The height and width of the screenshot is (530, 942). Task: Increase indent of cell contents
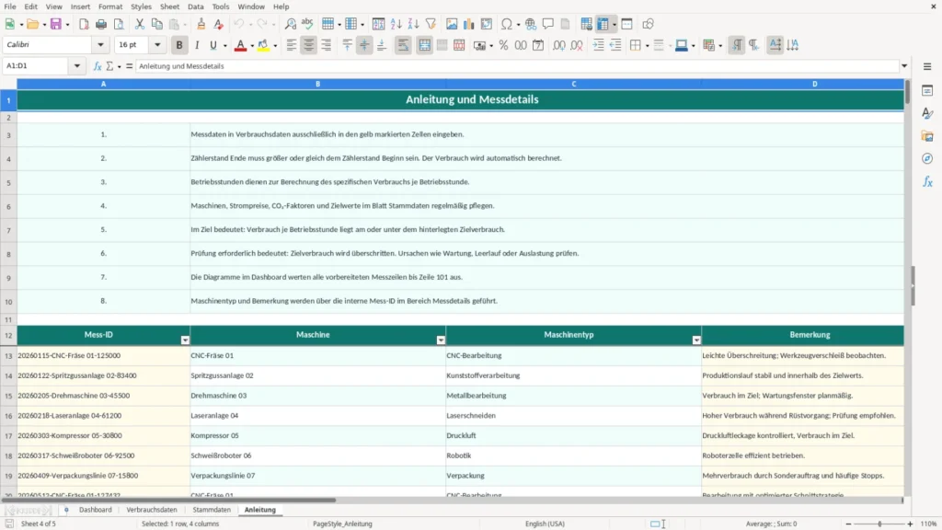[x=598, y=45]
